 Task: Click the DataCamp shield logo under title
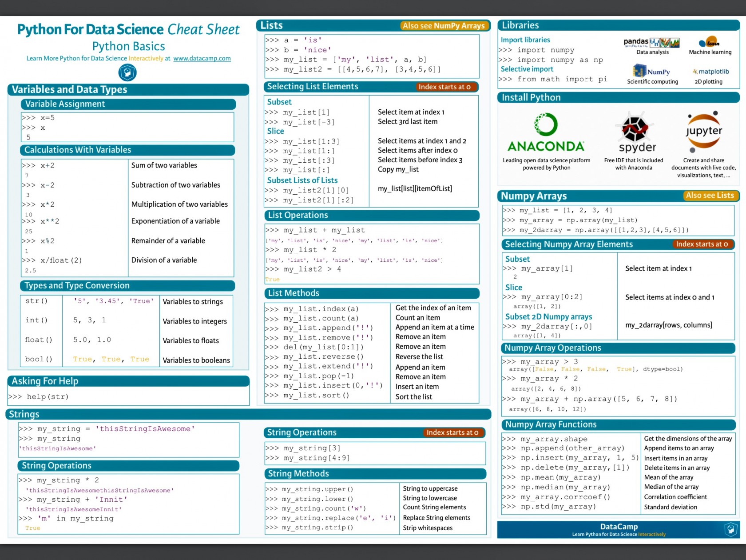(127, 72)
